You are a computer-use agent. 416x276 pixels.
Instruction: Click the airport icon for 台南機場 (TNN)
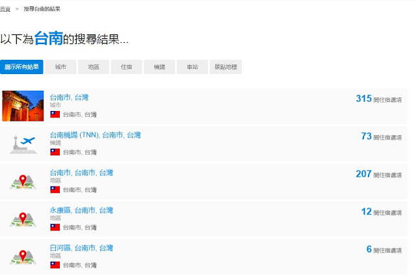[x=23, y=144]
